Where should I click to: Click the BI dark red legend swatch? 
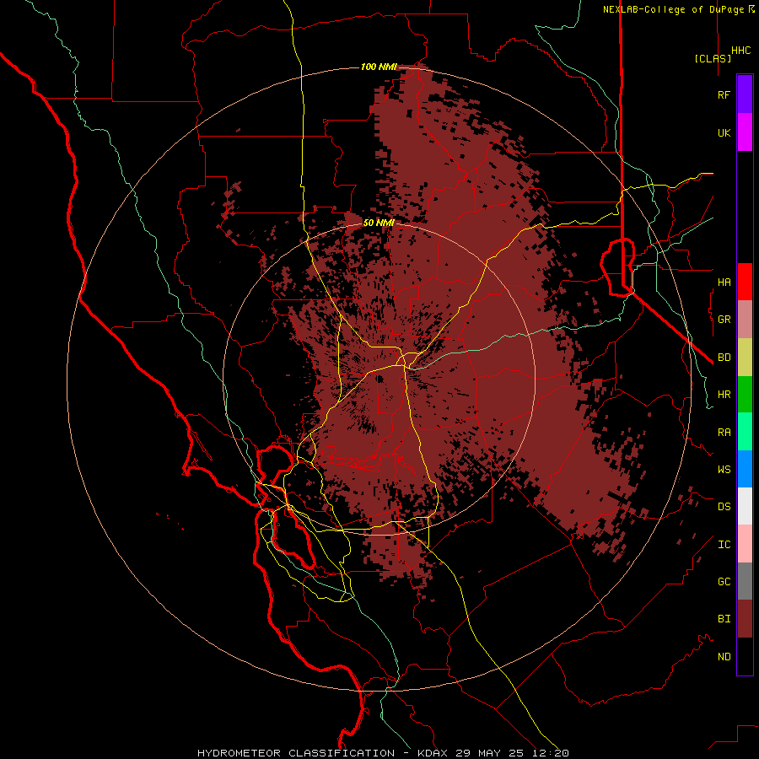click(745, 619)
